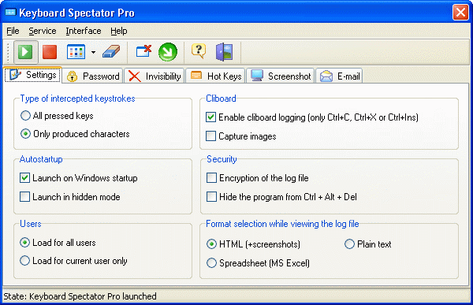Switch to the Invisibility tab

point(155,76)
